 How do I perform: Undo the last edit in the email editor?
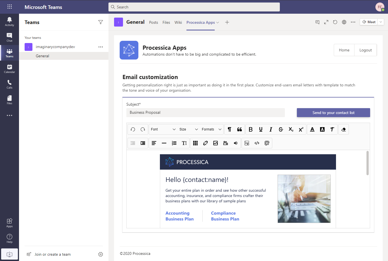(x=133, y=129)
